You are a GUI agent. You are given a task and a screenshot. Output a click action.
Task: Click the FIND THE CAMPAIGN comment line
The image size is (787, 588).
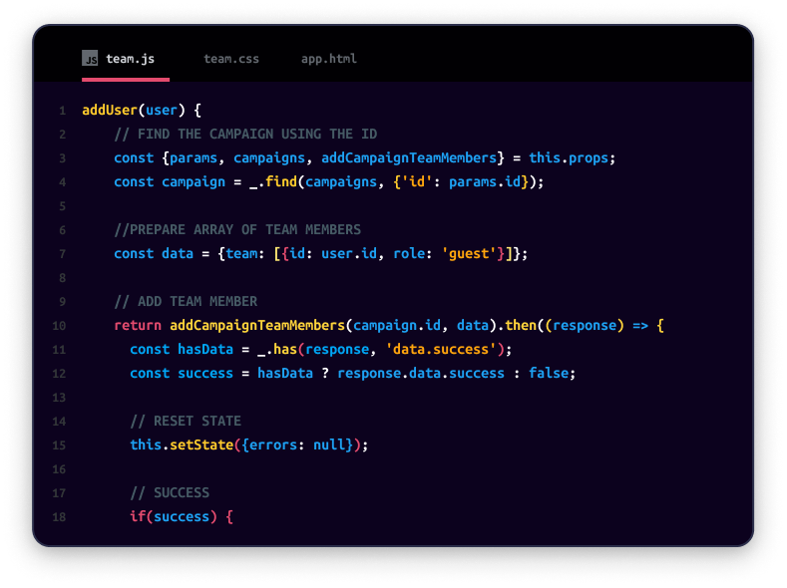[245, 134]
